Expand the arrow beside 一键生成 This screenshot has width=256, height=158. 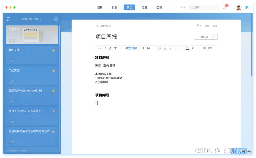pyautogui.click(x=215, y=37)
